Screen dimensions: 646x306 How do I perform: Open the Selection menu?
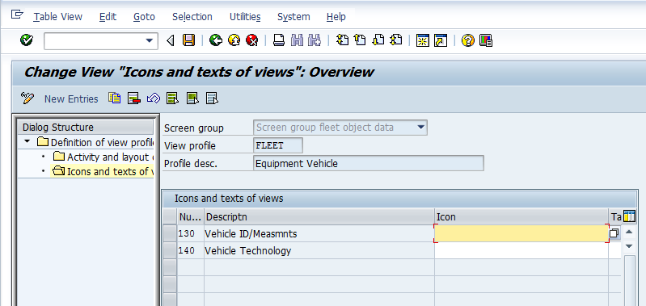click(x=192, y=17)
